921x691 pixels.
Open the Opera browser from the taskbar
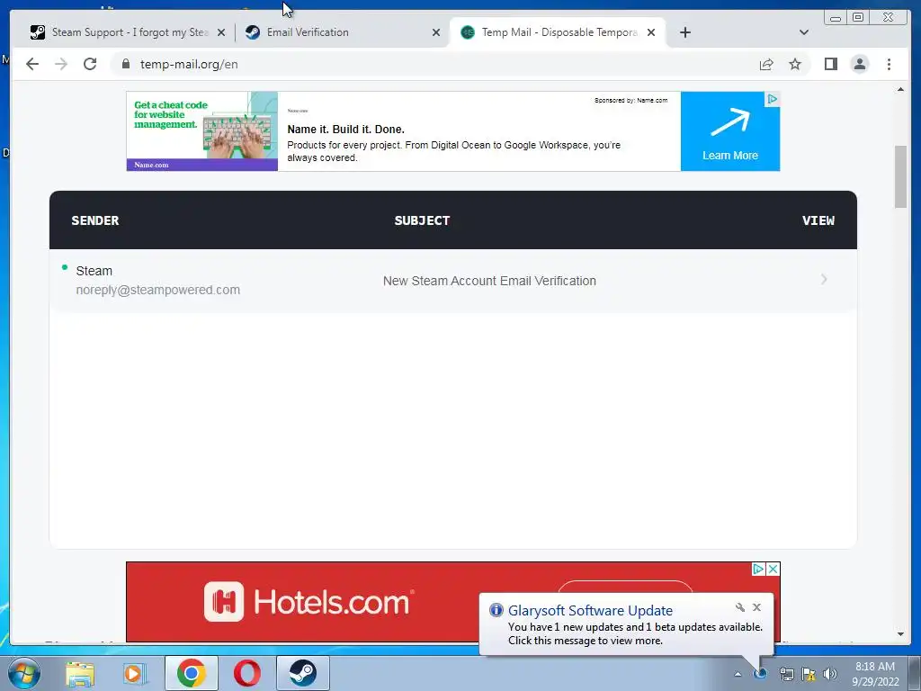[247, 673]
